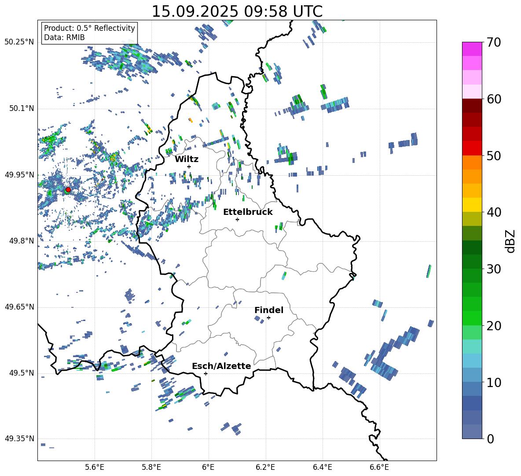The height and width of the screenshot is (476, 521).
Task: Click the 5.8°E longitude label
Action: point(151,467)
